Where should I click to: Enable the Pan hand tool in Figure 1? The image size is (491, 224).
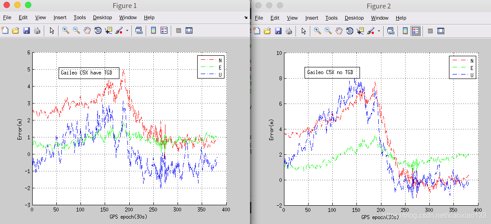(87, 31)
